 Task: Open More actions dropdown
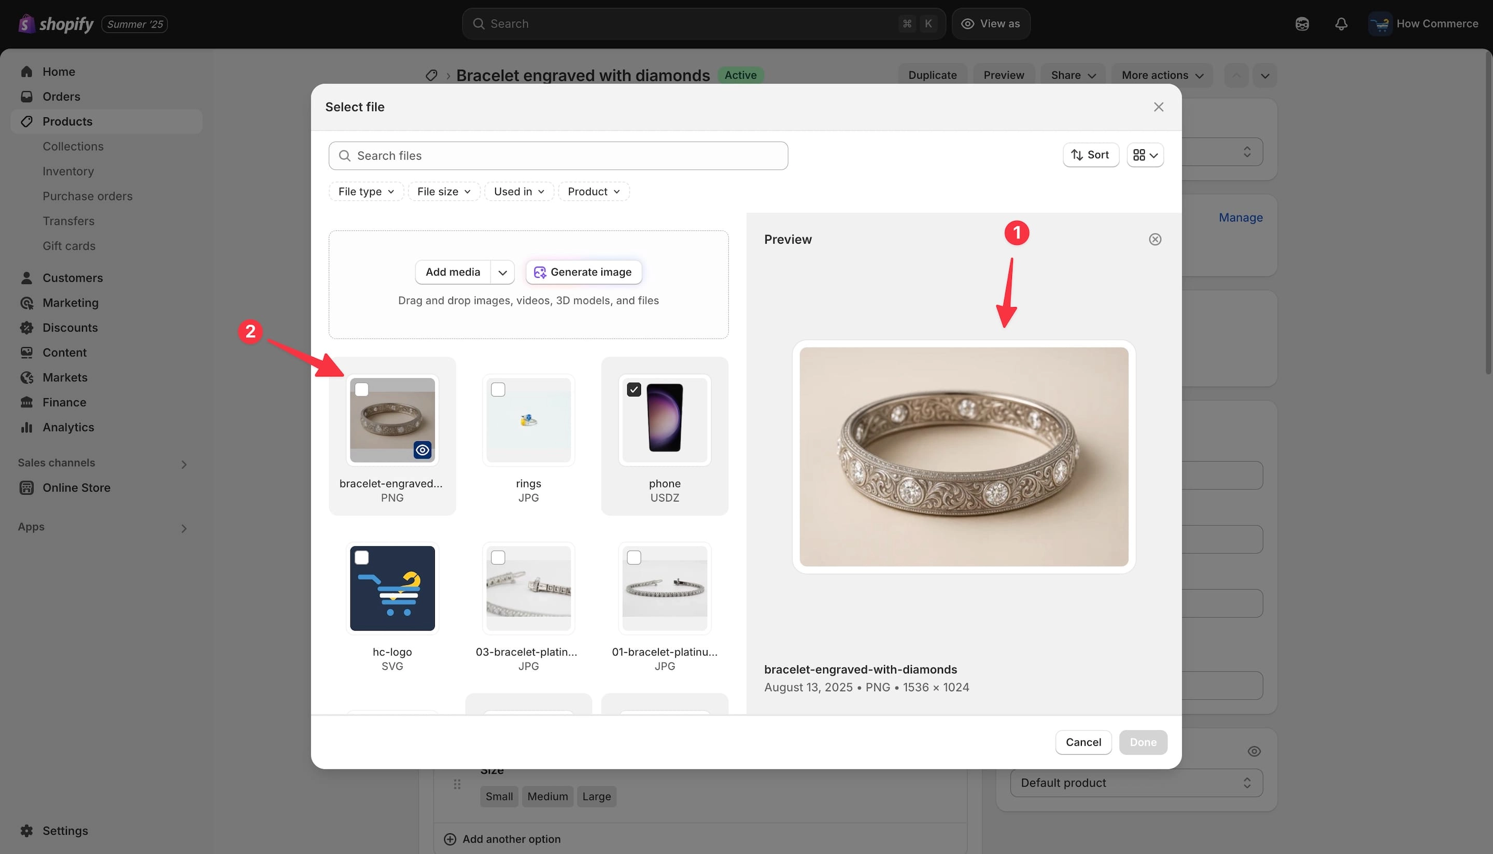tap(1162, 75)
